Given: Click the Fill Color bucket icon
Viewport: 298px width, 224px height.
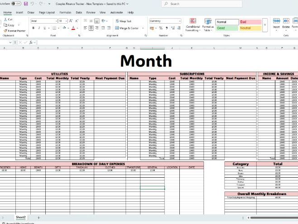Looking at the screenshot, I should click(64, 28).
